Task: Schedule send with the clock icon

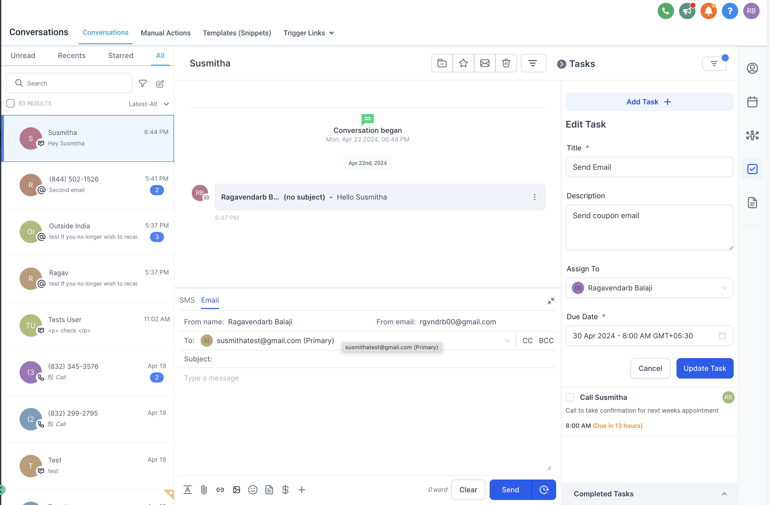Action: [544, 489]
